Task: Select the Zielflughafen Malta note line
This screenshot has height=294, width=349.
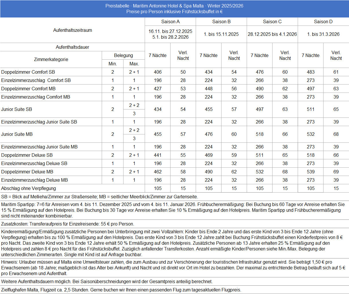Action: pos(121,290)
